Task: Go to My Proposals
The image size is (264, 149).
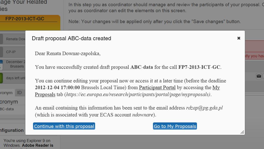Action: pyautogui.click(x=175, y=126)
